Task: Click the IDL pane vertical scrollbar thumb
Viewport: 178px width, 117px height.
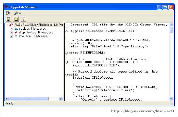Action: point(171,30)
